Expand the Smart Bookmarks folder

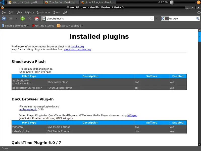point(15,26)
